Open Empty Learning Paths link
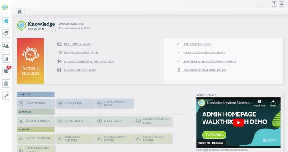The image size is (288, 152). pos(81,53)
